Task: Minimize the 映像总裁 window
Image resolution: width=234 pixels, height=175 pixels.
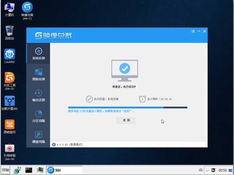Action: click(199, 31)
